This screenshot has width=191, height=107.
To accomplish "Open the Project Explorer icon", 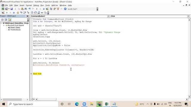I will [x=51, y=9].
